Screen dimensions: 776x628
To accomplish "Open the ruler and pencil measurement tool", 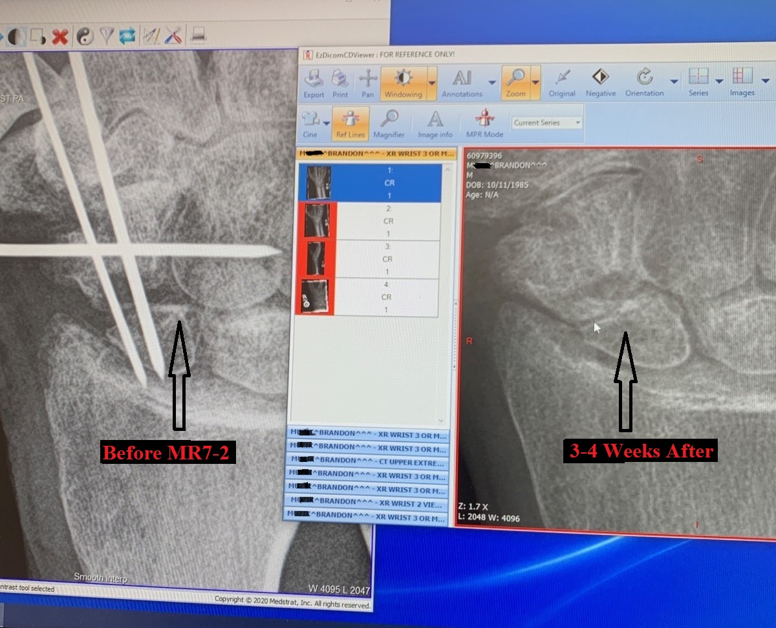I will point(152,36).
